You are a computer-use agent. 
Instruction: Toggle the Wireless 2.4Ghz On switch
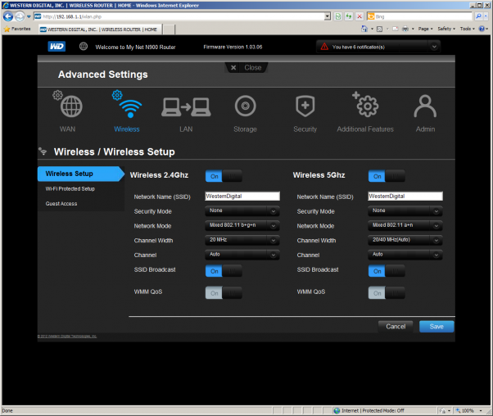coord(224,176)
